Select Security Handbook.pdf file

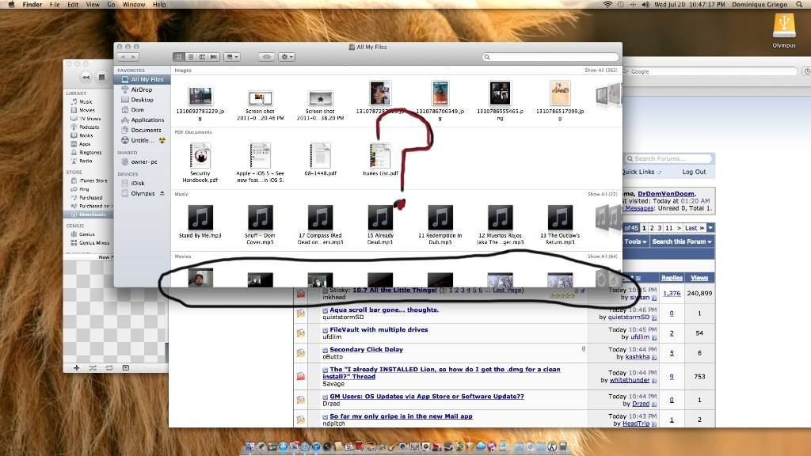click(x=200, y=162)
